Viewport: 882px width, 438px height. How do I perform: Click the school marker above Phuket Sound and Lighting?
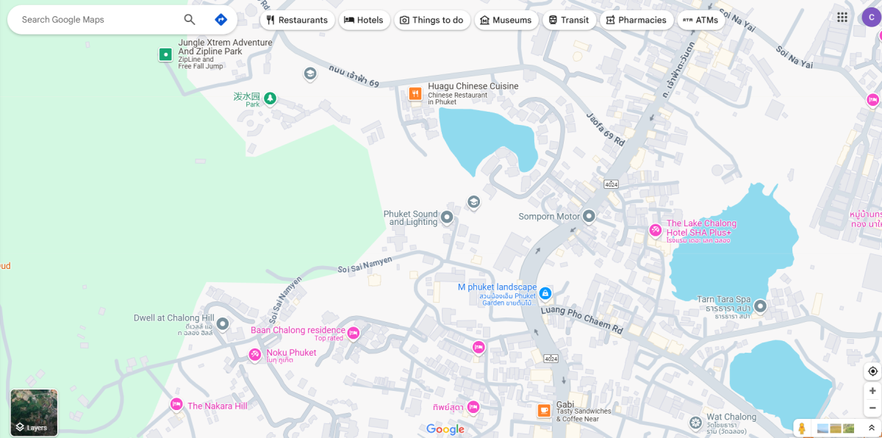(x=474, y=202)
